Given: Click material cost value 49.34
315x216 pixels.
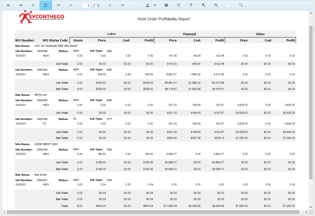Looking at the screenshot, I should point(197,55).
